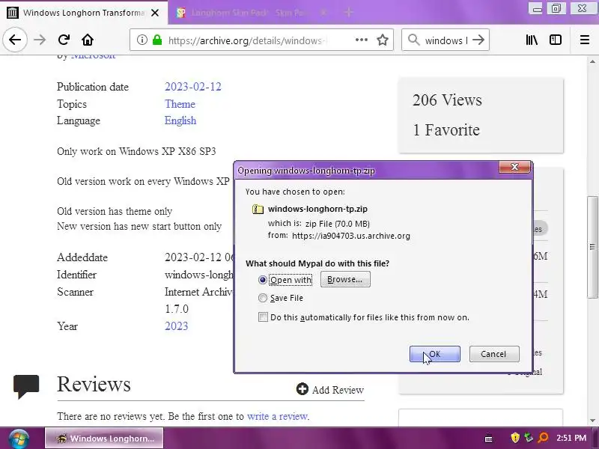599x449 pixels.
Task: Follow the 'write a review' link
Action: pyautogui.click(x=277, y=416)
